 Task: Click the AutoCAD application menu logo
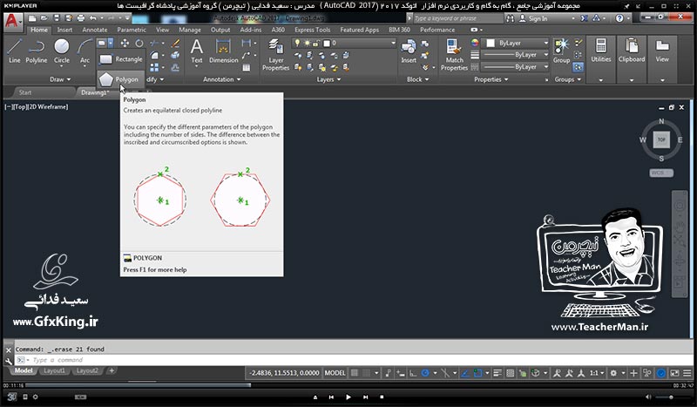coord(11,20)
